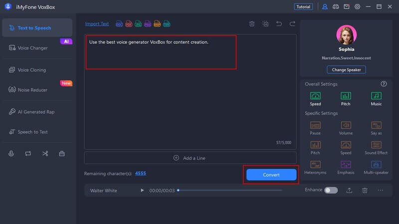Open the Overall Settings help icon
399x224 pixels.
(384, 84)
